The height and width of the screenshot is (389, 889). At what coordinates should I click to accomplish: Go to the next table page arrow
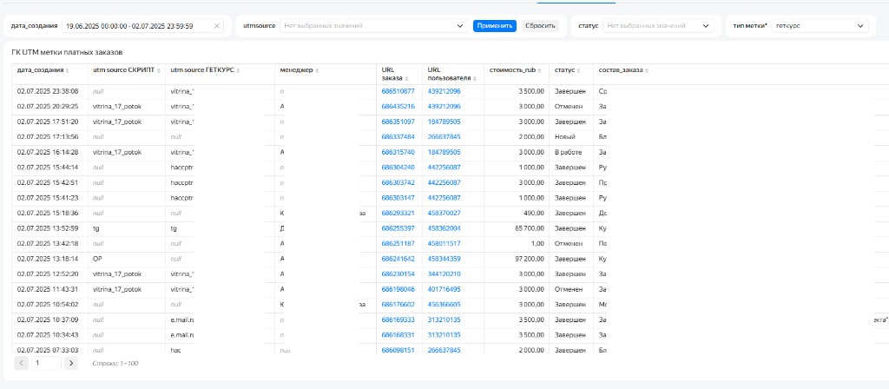tap(70, 363)
